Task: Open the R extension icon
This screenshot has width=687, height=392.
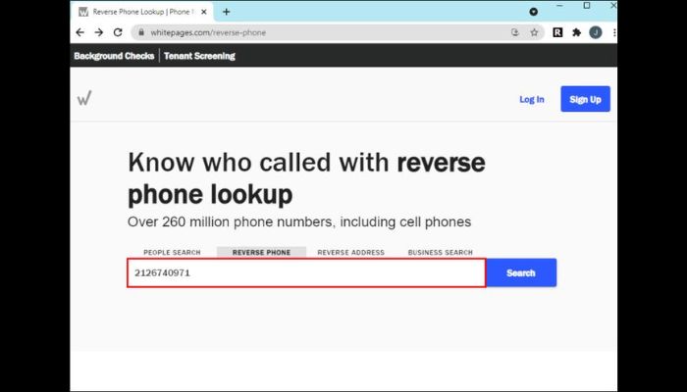Action: pos(557,32)
